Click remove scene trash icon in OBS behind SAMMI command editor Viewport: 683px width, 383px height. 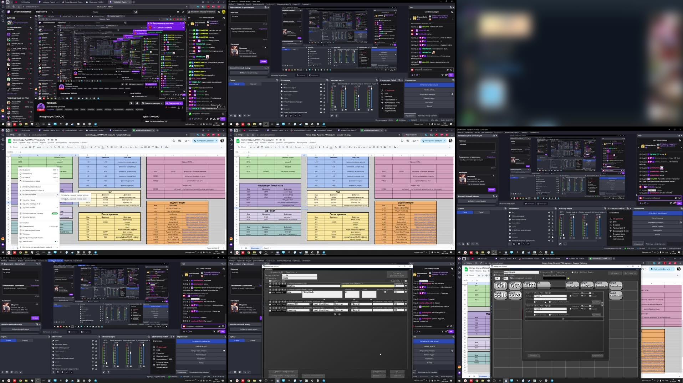pos(235,372)
